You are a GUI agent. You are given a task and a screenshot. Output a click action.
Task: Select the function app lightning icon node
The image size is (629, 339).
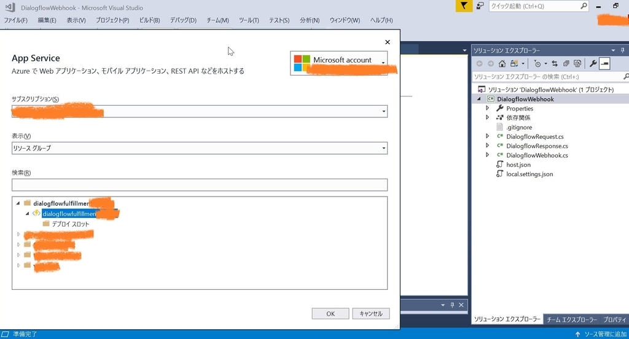pos(36,213)
